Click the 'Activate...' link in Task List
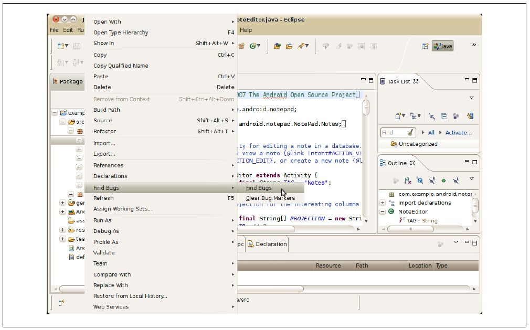The width and height of the screenshot is (530, 330). click(x=458, y=133)
